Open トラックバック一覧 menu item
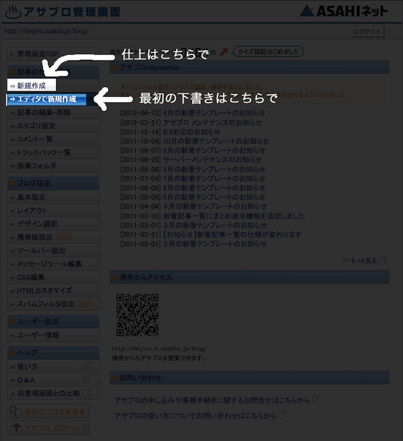This screenshot has height=441, width=403. [x=53, y=153]
